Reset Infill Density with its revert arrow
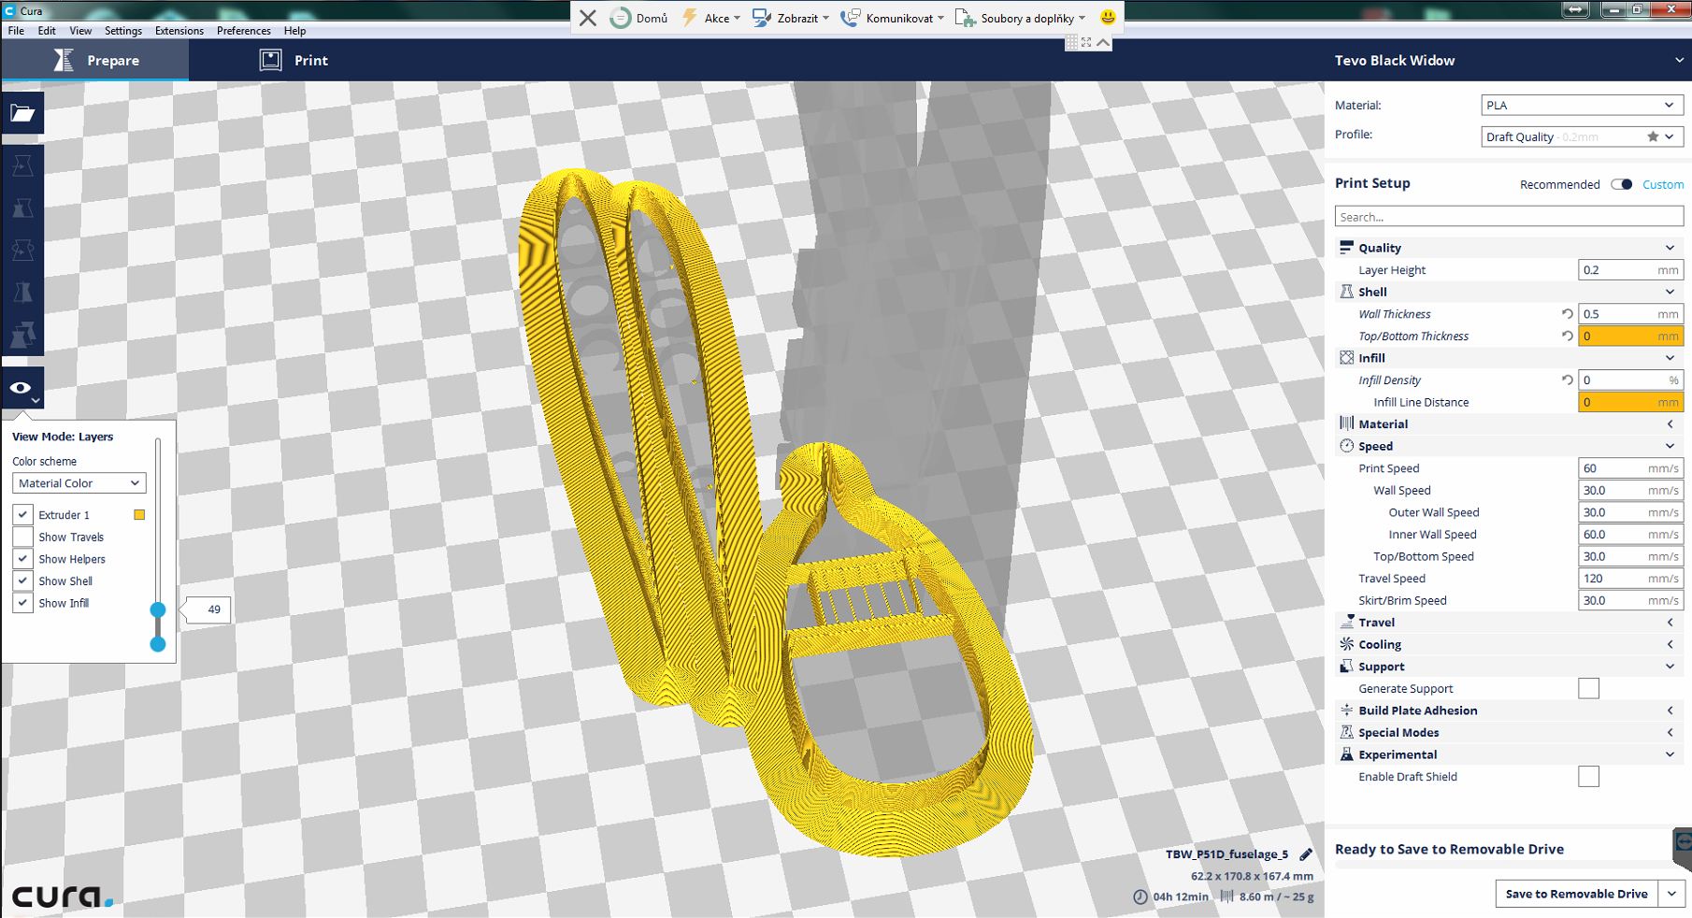The height and width of the screenshot is (918, 1692). [x=1567, y=380]
